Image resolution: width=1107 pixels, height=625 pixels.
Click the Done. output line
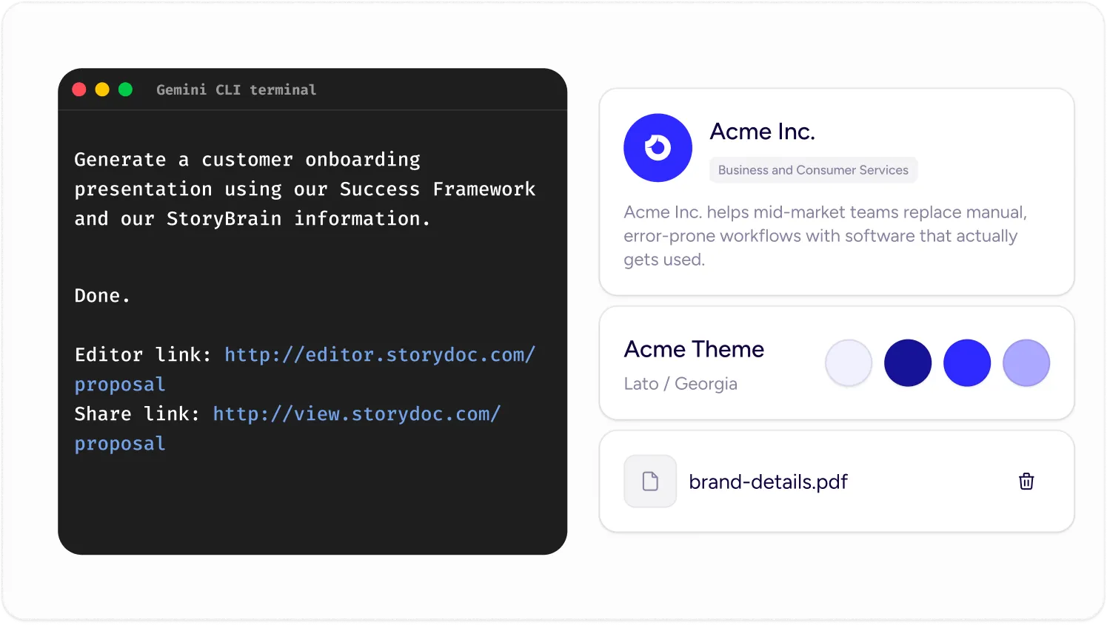(102, 296)
